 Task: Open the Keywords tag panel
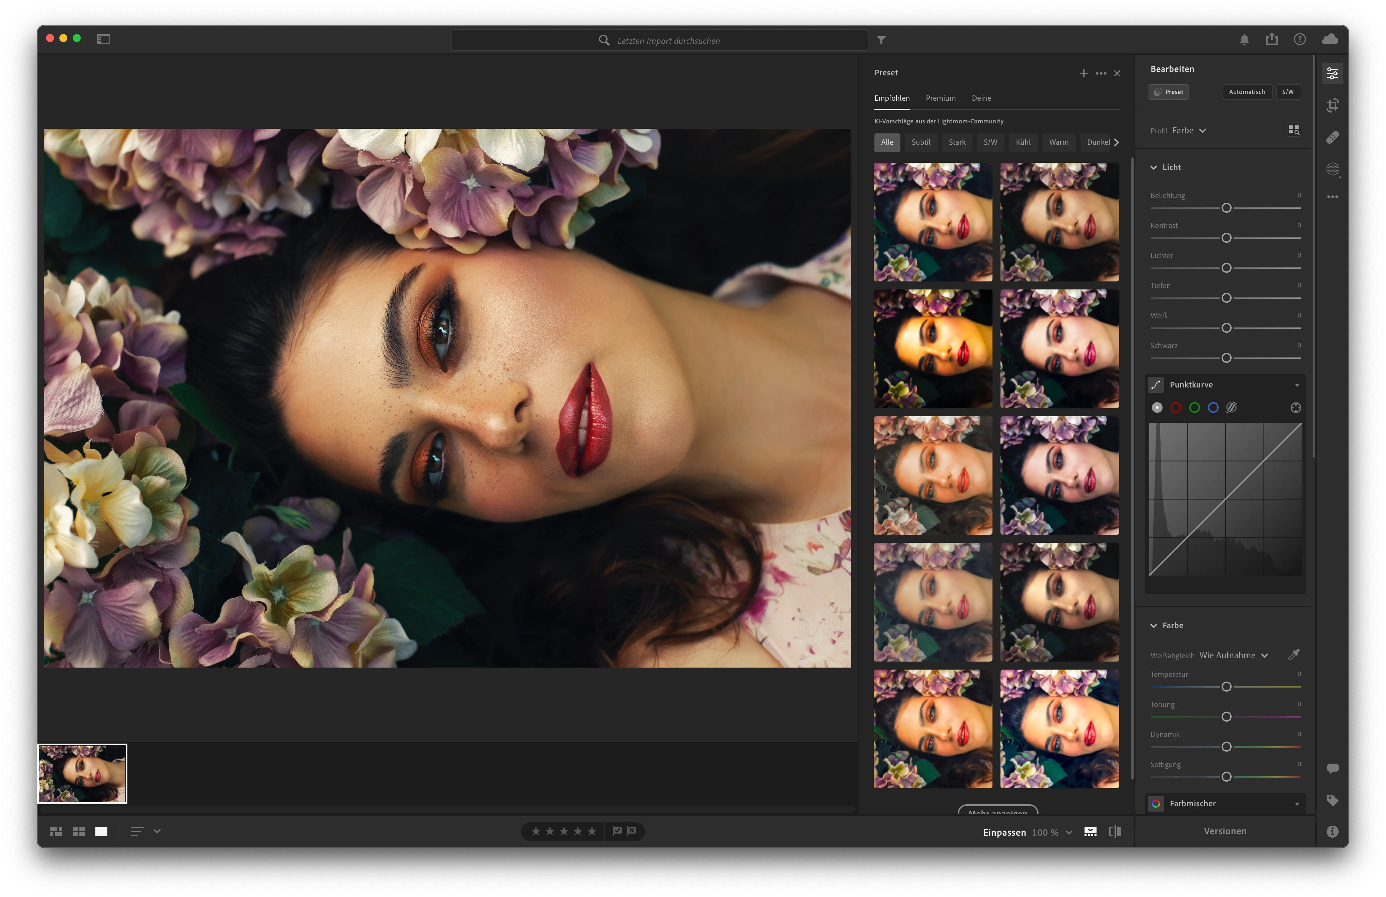click(x=1332, y=800)
